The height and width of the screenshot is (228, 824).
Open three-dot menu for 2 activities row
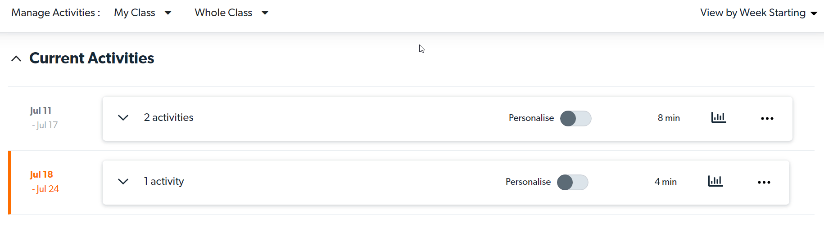point(767,118)
